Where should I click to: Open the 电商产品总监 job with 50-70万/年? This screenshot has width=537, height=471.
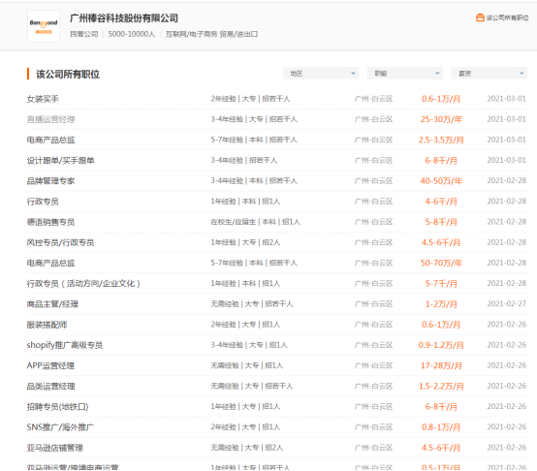(50, 264)
